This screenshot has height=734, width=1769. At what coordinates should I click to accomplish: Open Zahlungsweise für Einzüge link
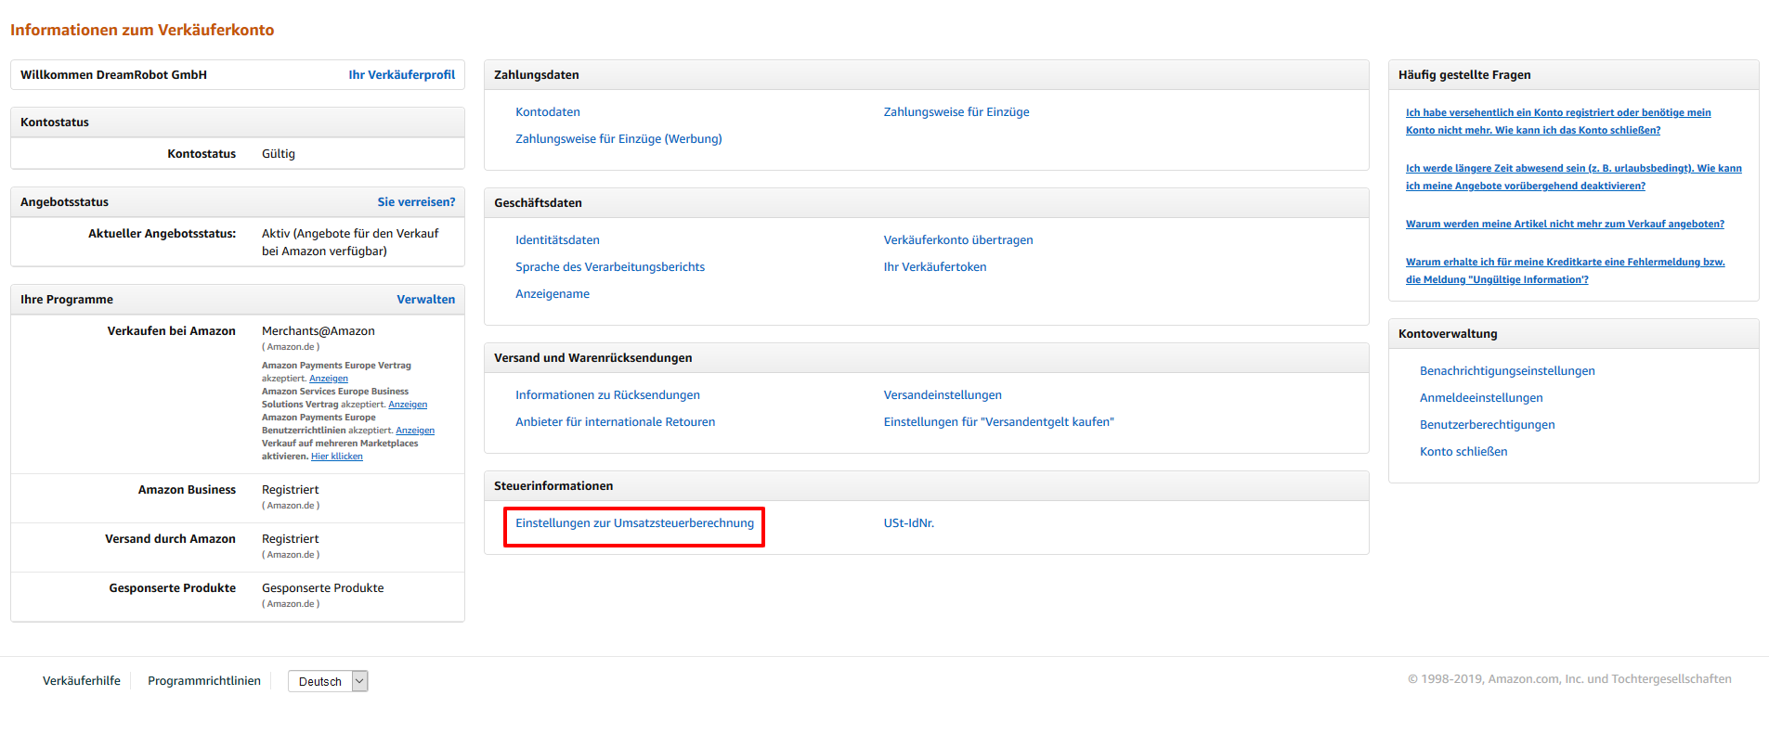(x=956, y=112)
